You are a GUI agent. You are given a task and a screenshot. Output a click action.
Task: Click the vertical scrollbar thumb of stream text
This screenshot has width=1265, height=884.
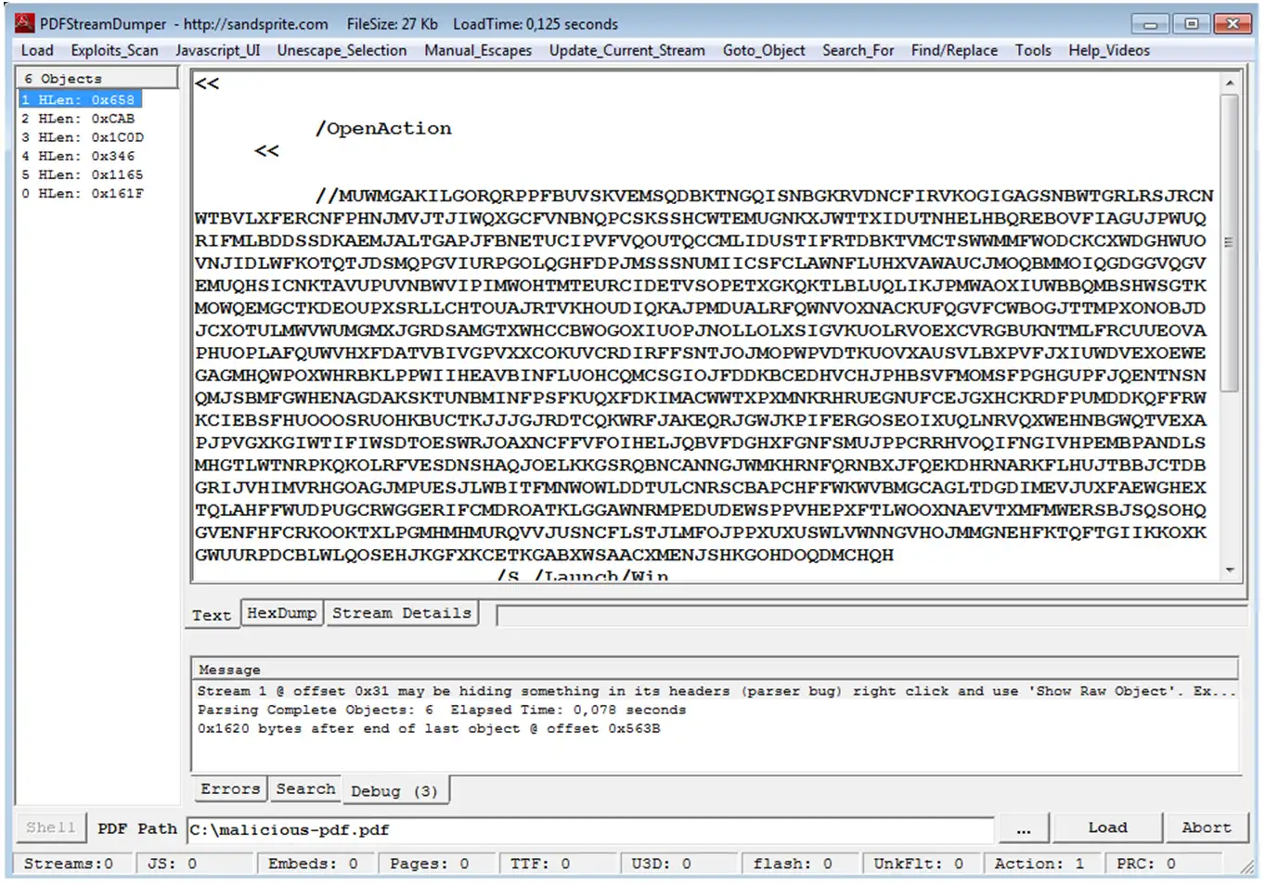pos(1230,241)
